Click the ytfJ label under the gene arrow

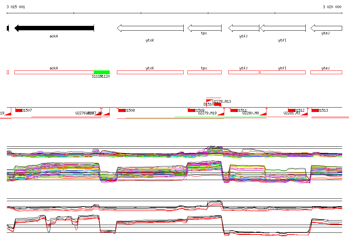243,36
